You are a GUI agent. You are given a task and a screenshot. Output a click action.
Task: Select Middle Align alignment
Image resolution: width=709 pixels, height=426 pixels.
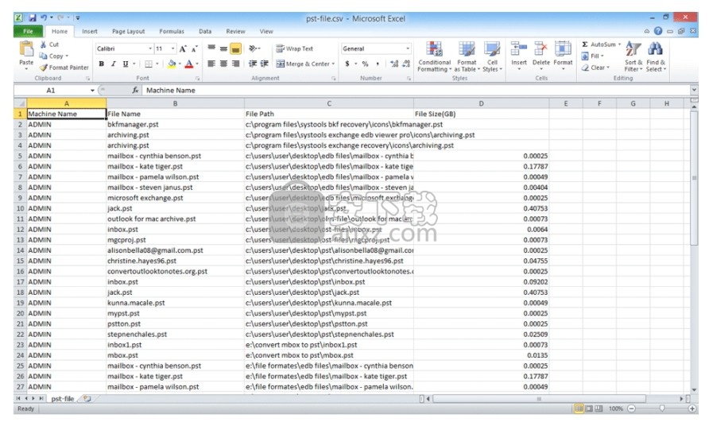(223, 48)
